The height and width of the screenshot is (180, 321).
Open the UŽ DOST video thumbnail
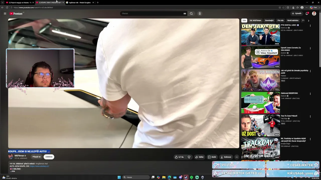point(261,125)
